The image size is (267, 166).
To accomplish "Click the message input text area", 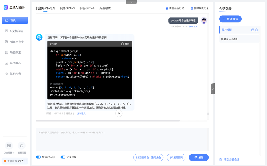I will (x=122, y=139).
